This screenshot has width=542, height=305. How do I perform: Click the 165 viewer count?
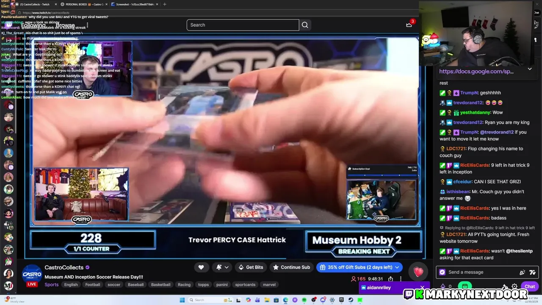[358, 279]
